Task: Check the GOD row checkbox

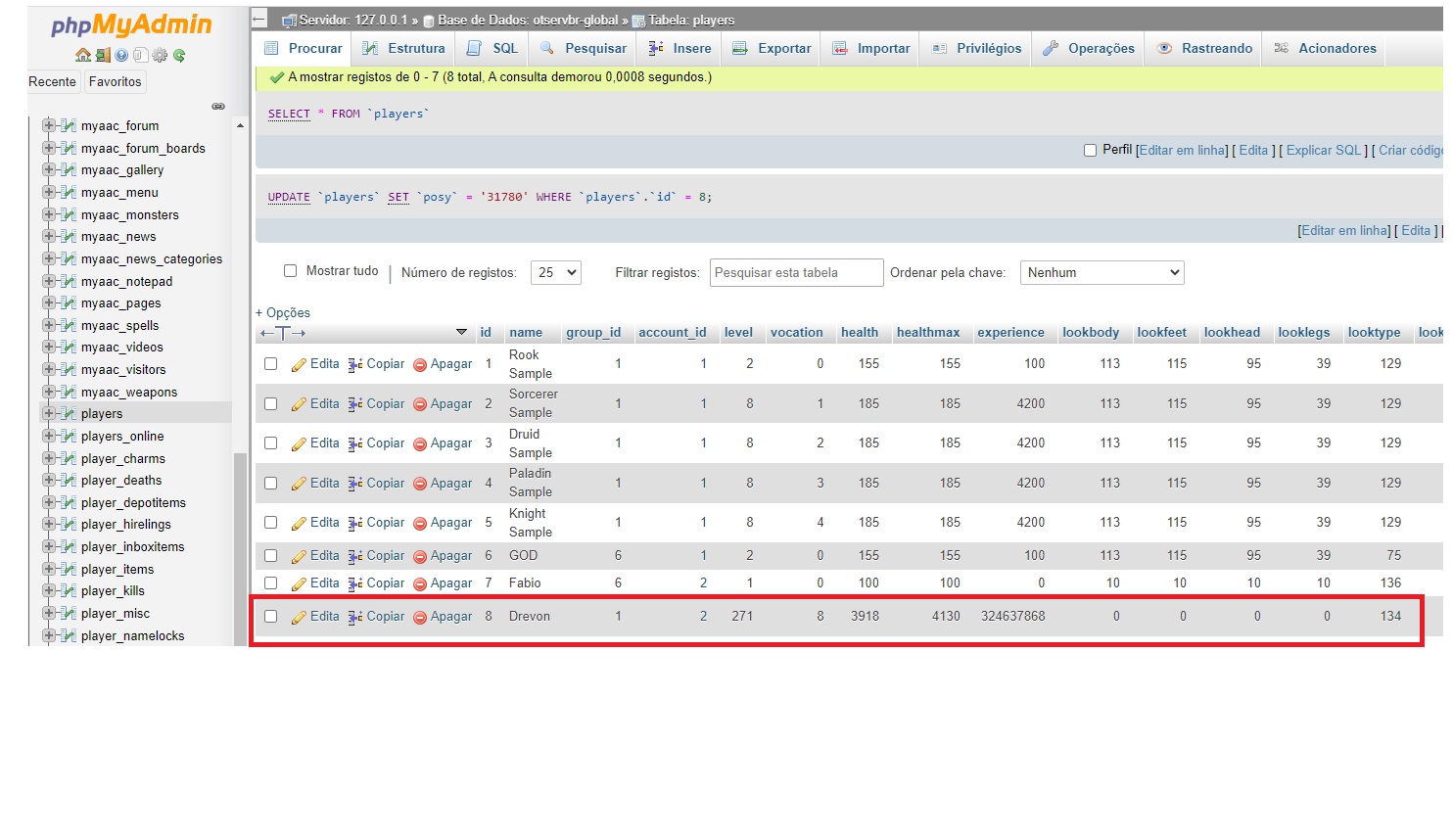Action: (x=271, y=556)
